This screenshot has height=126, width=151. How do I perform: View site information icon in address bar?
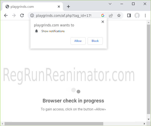(x=32, y=16)
